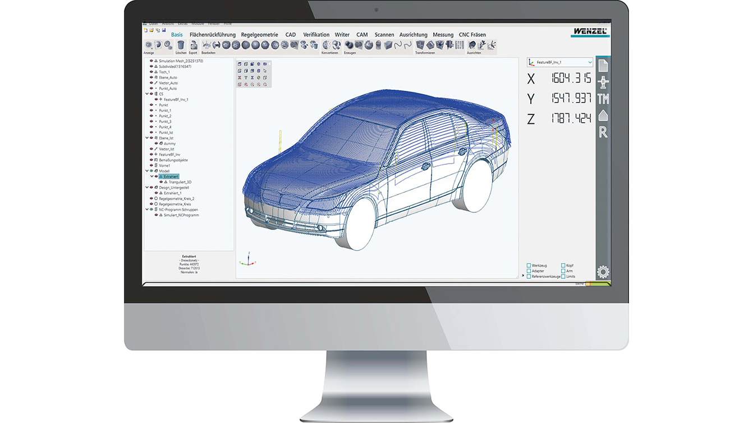Click the machine icon in right sidebar
The height and width of the screenshot is (423, 753).
[x=603, y=83]
